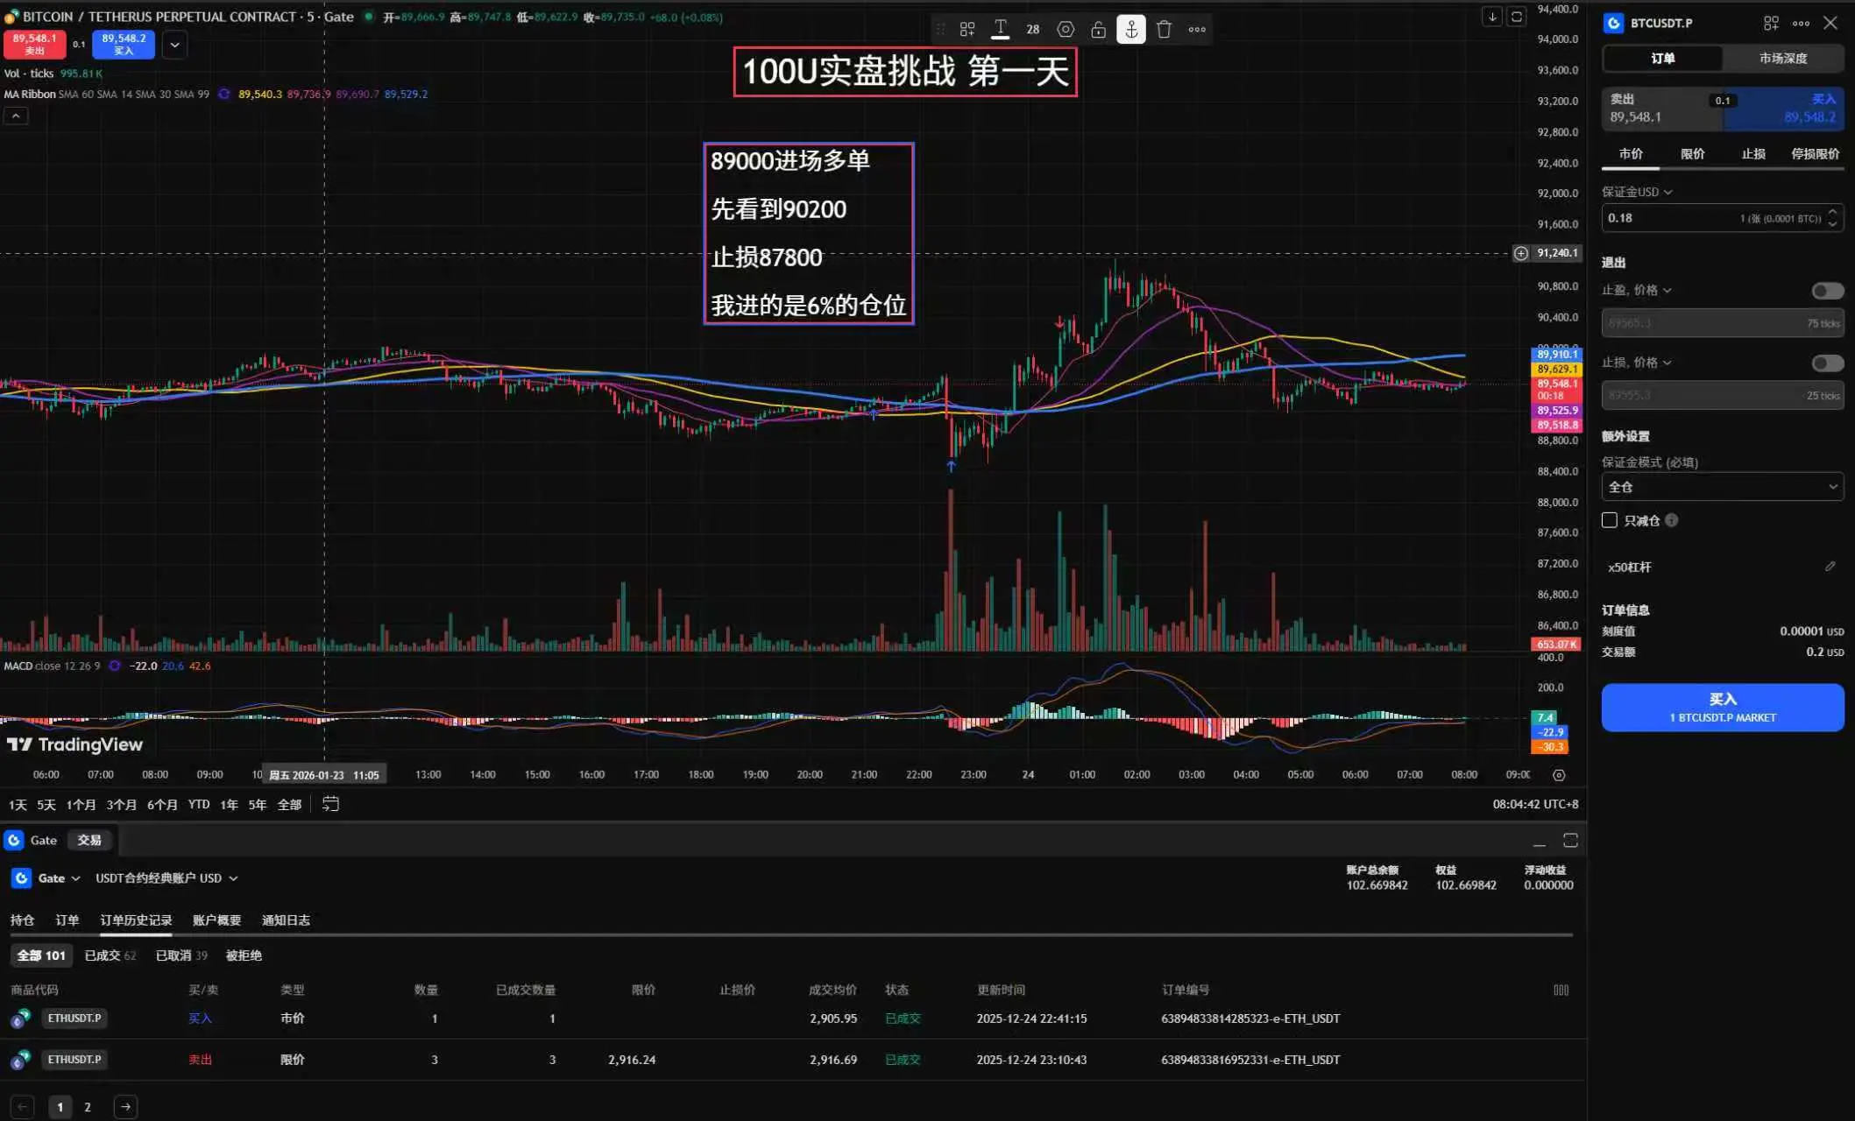Click the text color T icon

(1000, 30)
